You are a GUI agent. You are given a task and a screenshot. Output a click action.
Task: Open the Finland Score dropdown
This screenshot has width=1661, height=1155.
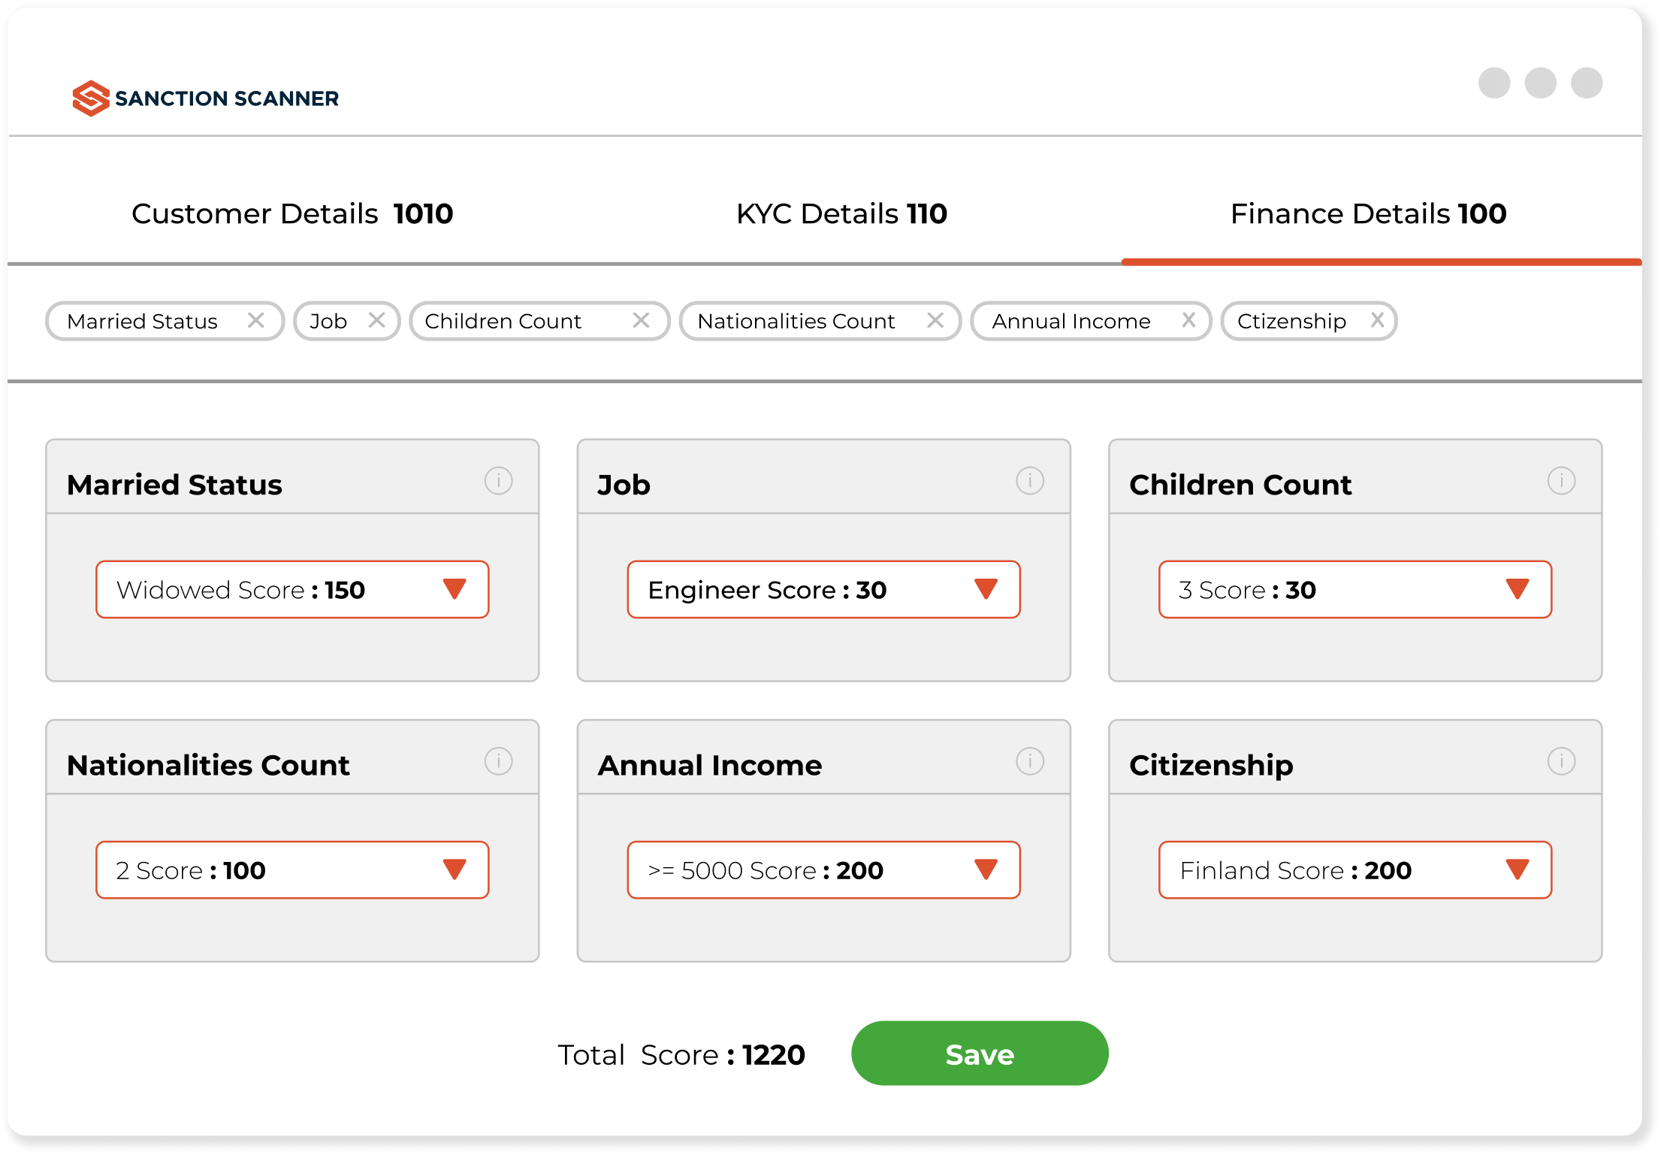click(x=1355, y=870)
